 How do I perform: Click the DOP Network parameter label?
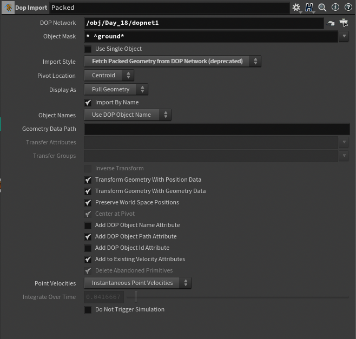point(58,23)
